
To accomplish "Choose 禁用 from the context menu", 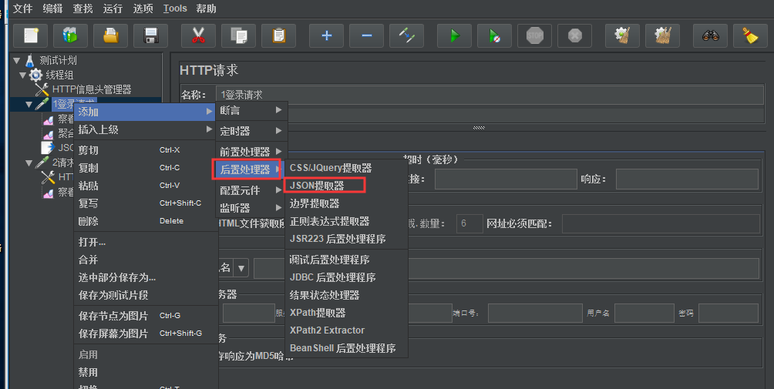I will coord(145,372).
